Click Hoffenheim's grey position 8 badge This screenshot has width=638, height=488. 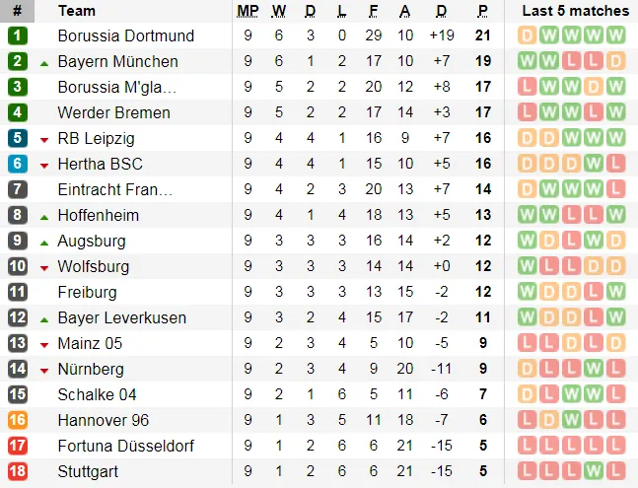pyautogui.click(x=17, y=215)
